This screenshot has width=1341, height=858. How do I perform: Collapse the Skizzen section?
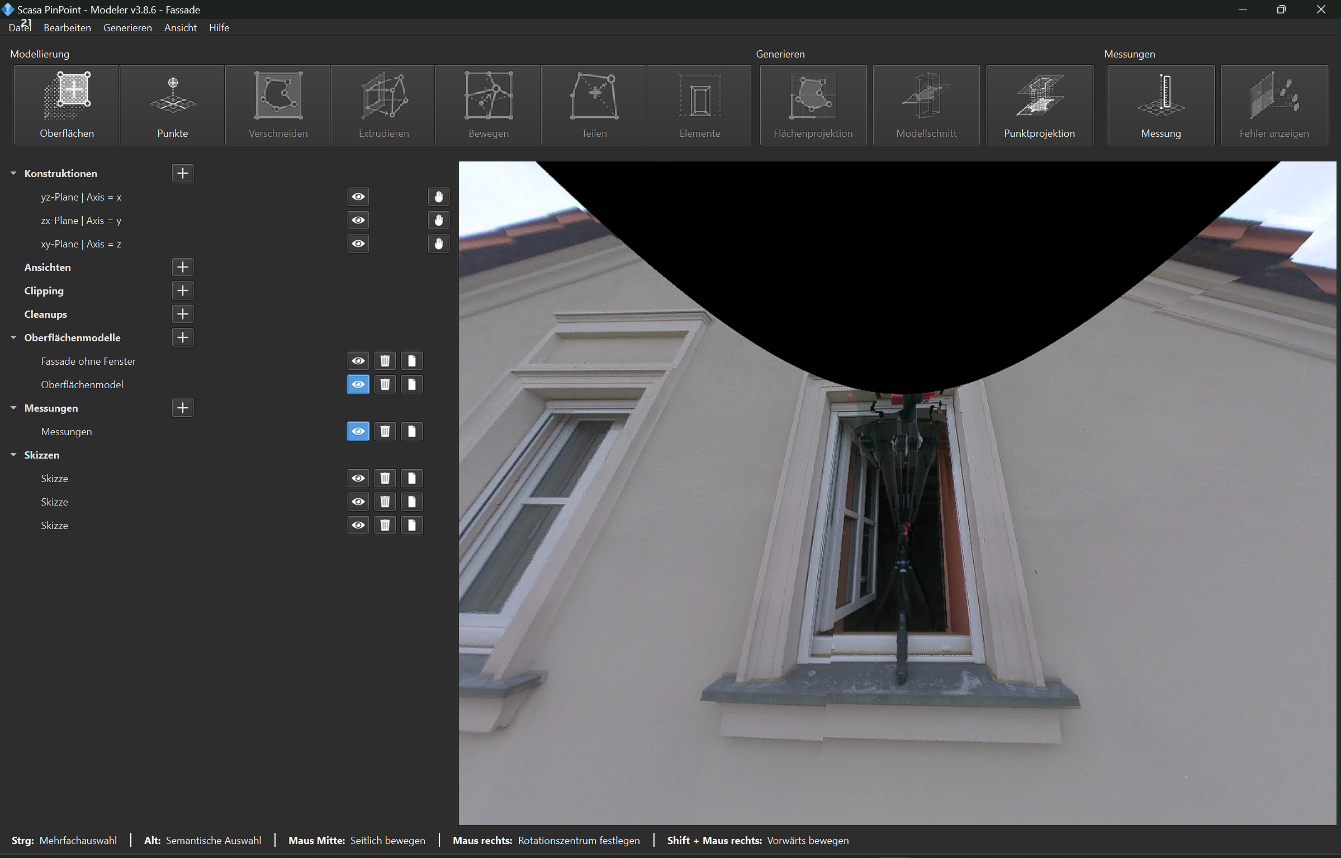click(x=13, y=455)
